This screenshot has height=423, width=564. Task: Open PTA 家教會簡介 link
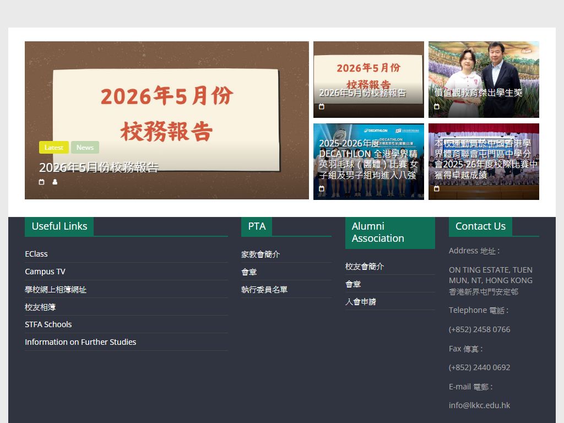(261, 254)
